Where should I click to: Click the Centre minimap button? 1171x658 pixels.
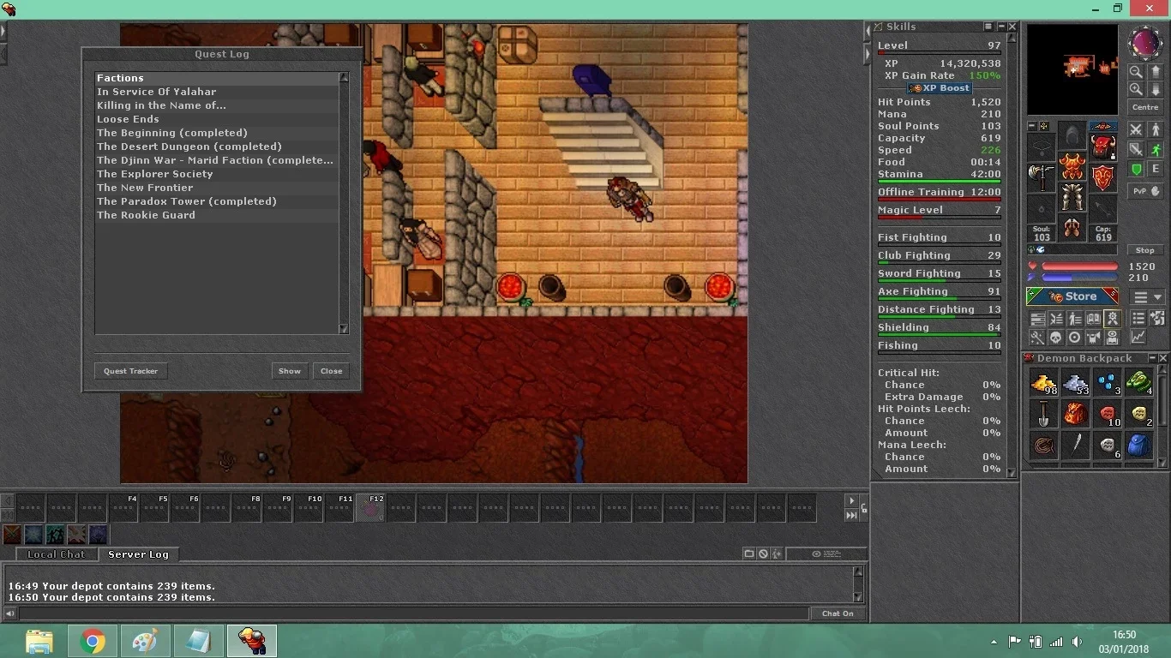1145,107
